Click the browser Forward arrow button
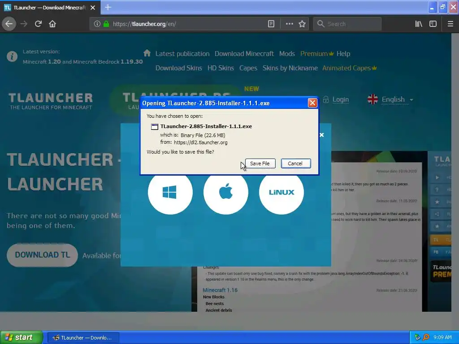 click(24, 24)
